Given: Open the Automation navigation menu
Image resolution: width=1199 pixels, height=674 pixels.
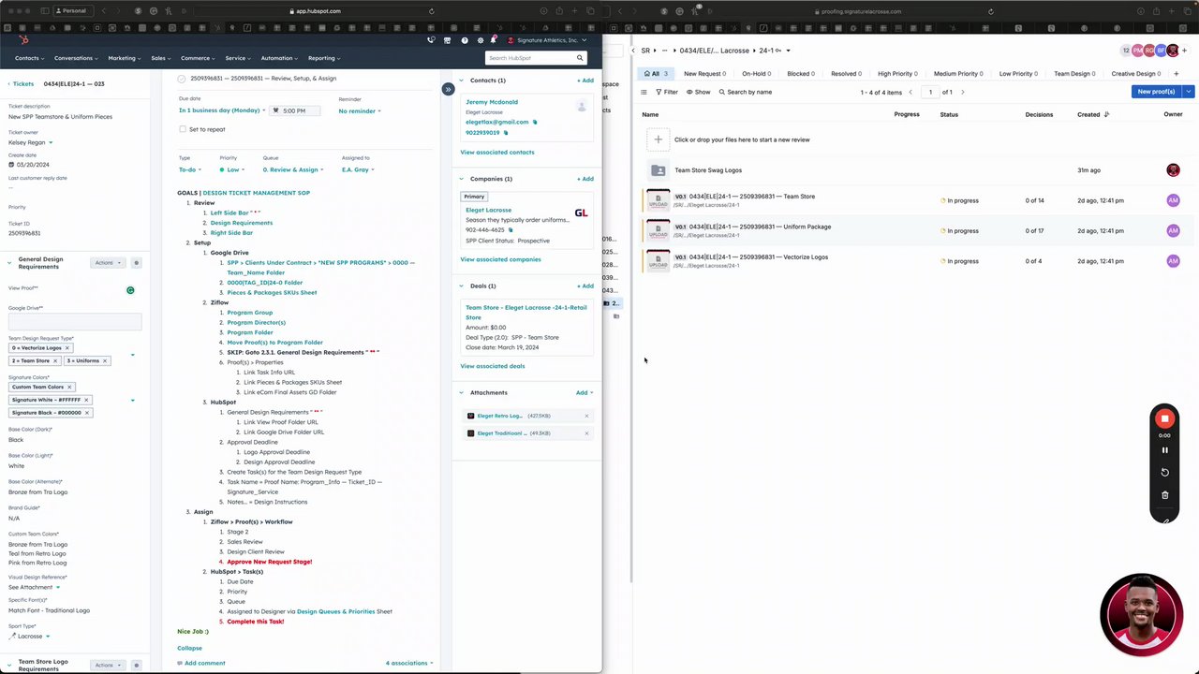Looking at the screenshot, I should point(279,58).
